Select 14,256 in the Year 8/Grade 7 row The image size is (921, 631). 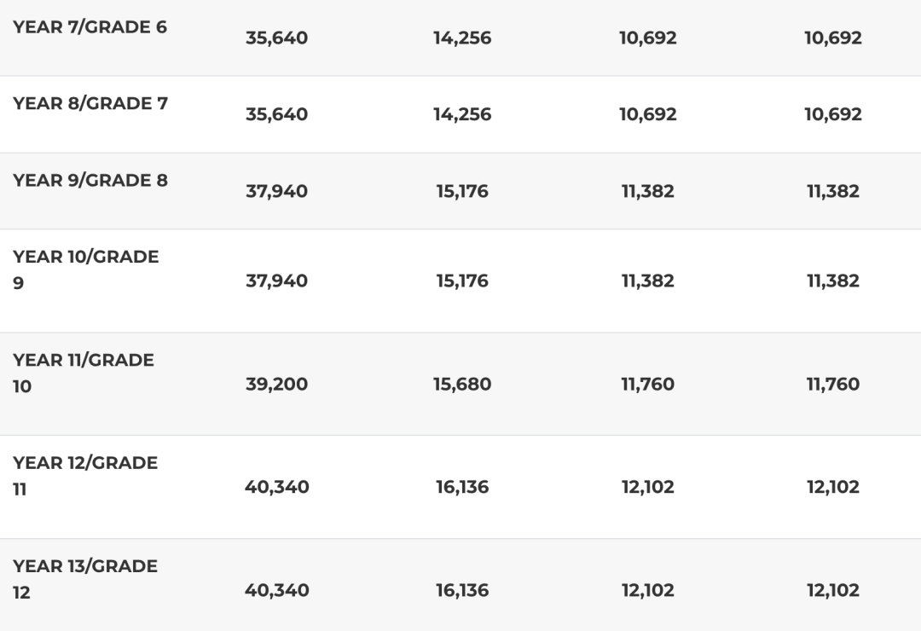[x=462, y=114]
